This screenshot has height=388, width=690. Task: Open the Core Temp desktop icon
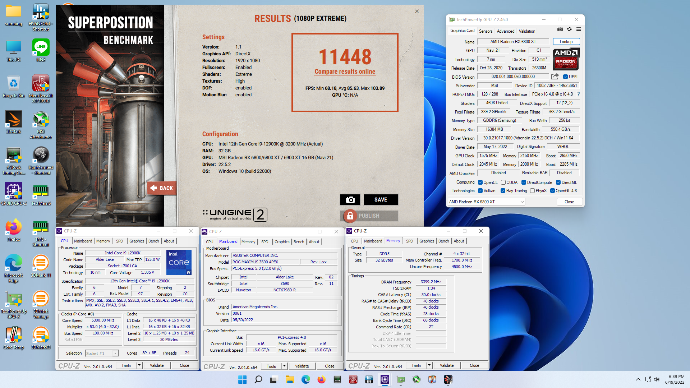14,338
